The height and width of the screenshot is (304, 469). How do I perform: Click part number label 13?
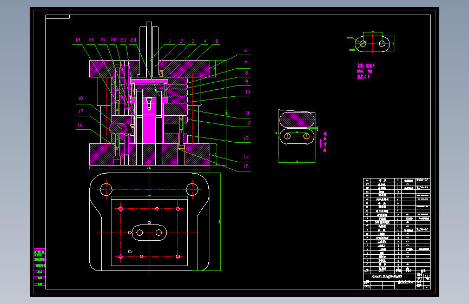246,138
